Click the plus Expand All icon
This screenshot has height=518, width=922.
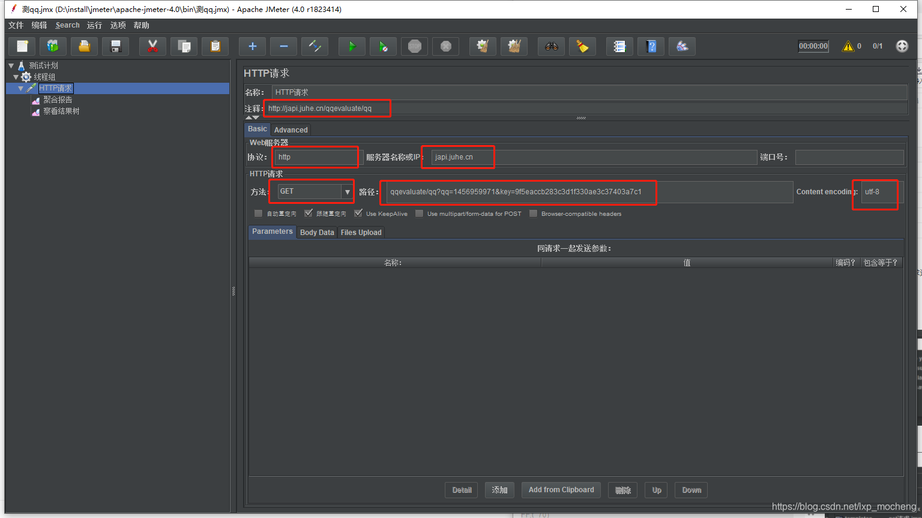tap(252, 46)
